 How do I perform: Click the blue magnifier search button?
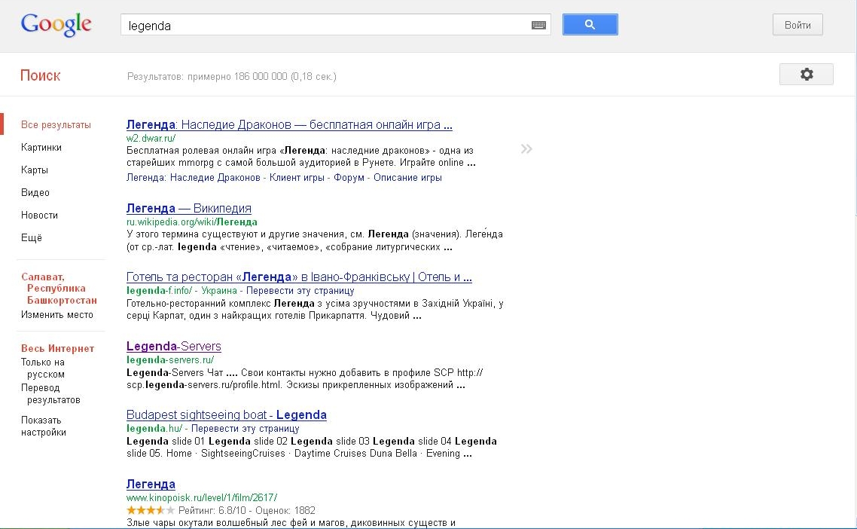pos(590,25)
